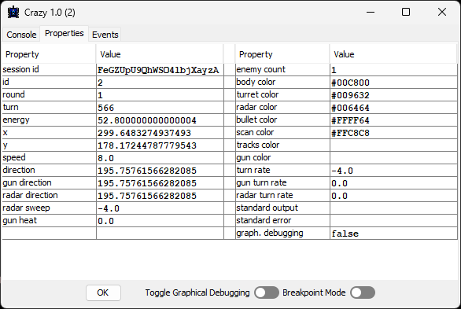Click the enemy count value 1
Screen dimensions: 461x309
(393, 70)
